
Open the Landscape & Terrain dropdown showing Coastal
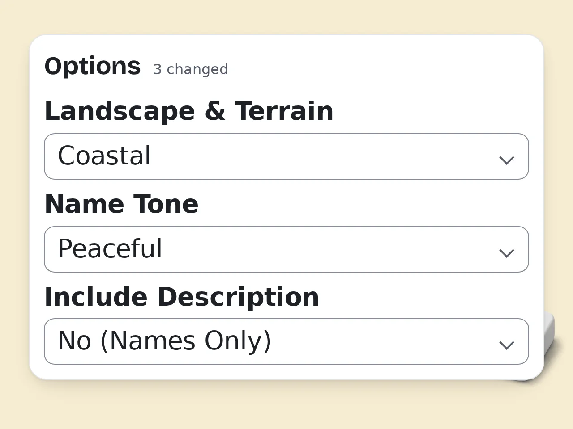tap(286, 156)
